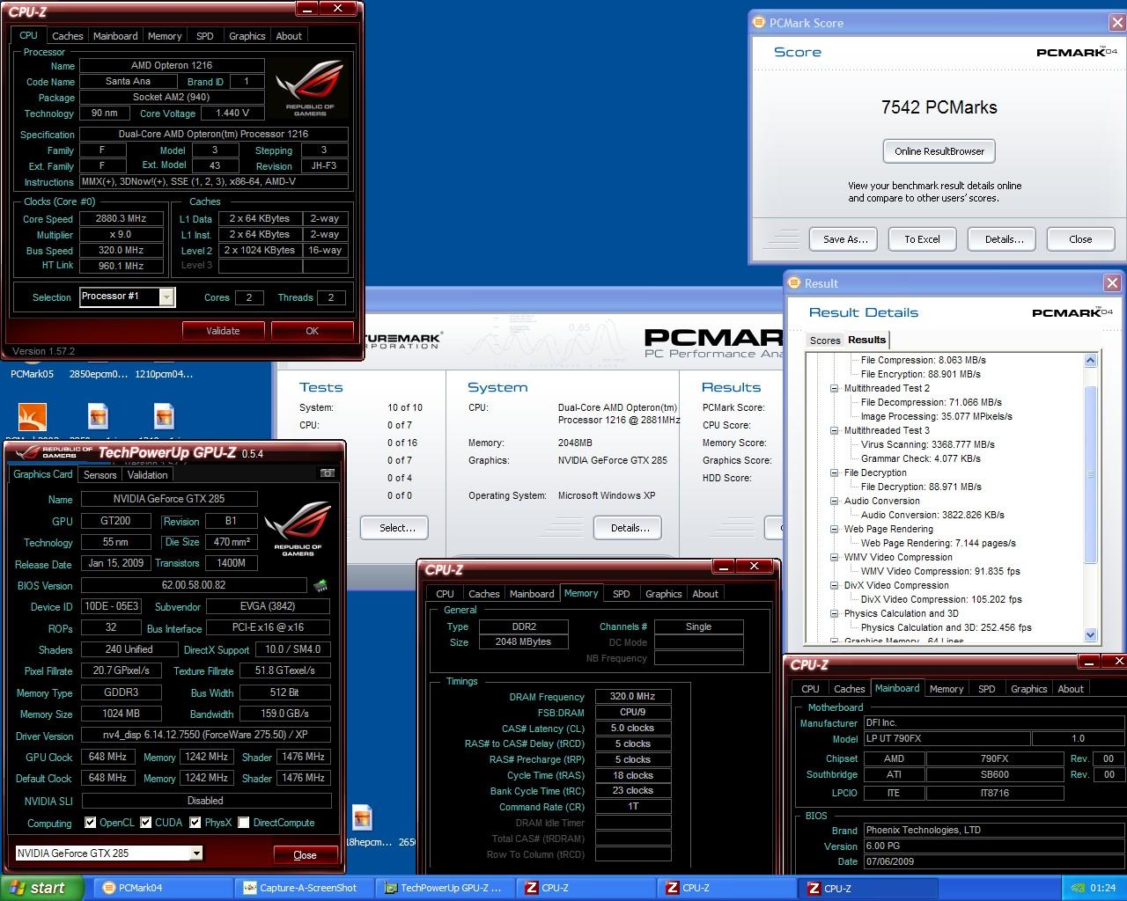This screenshot has width=1127, height=901.
Task: Collapse the DivX Video Compression node
Action: pyautogui.click(x=835, y=585)
